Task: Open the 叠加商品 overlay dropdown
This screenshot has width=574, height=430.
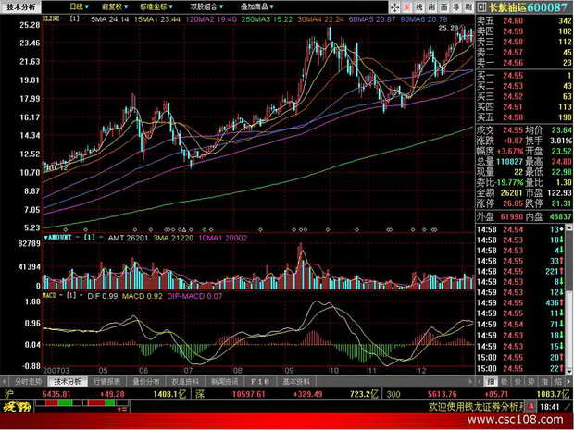Action: (x=257, y=6)
